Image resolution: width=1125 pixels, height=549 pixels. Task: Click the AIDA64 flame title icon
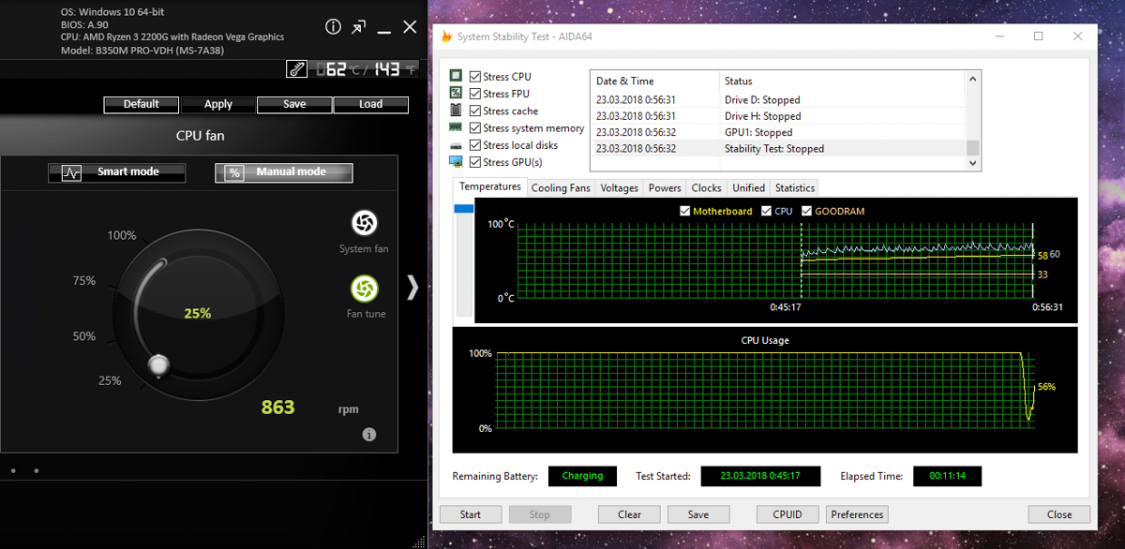click(x=447, y=37)
